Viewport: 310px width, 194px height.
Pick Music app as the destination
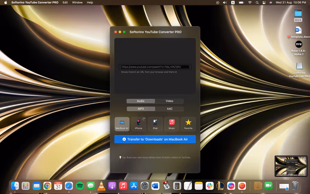pos(172,124)
